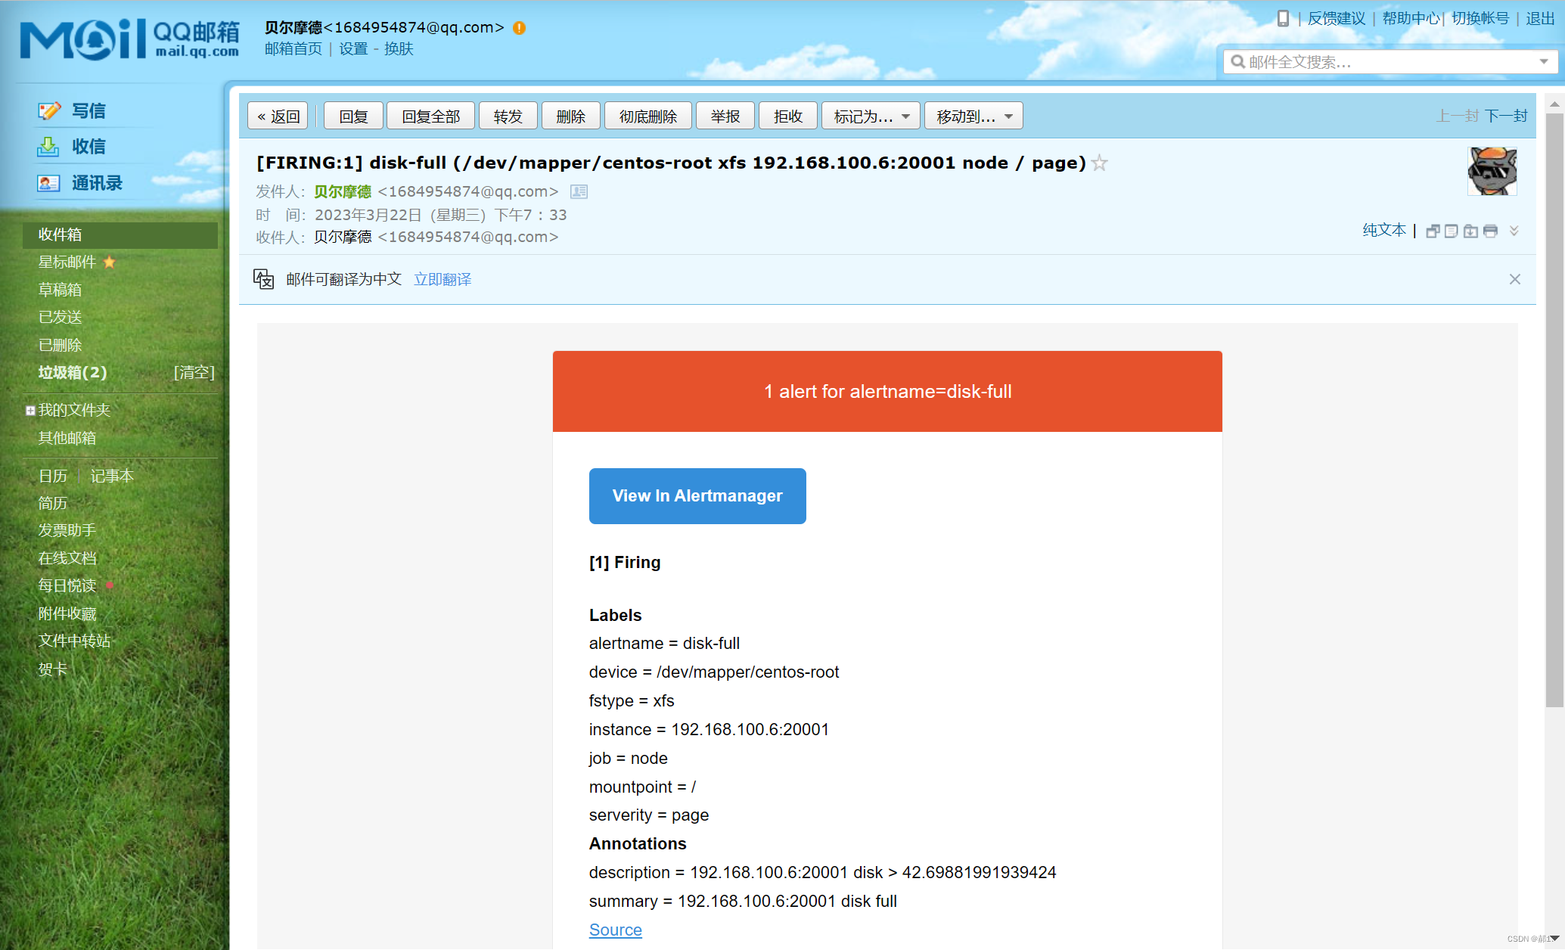
Task: Click the orange account warning icon
Action: click(519, 28)
